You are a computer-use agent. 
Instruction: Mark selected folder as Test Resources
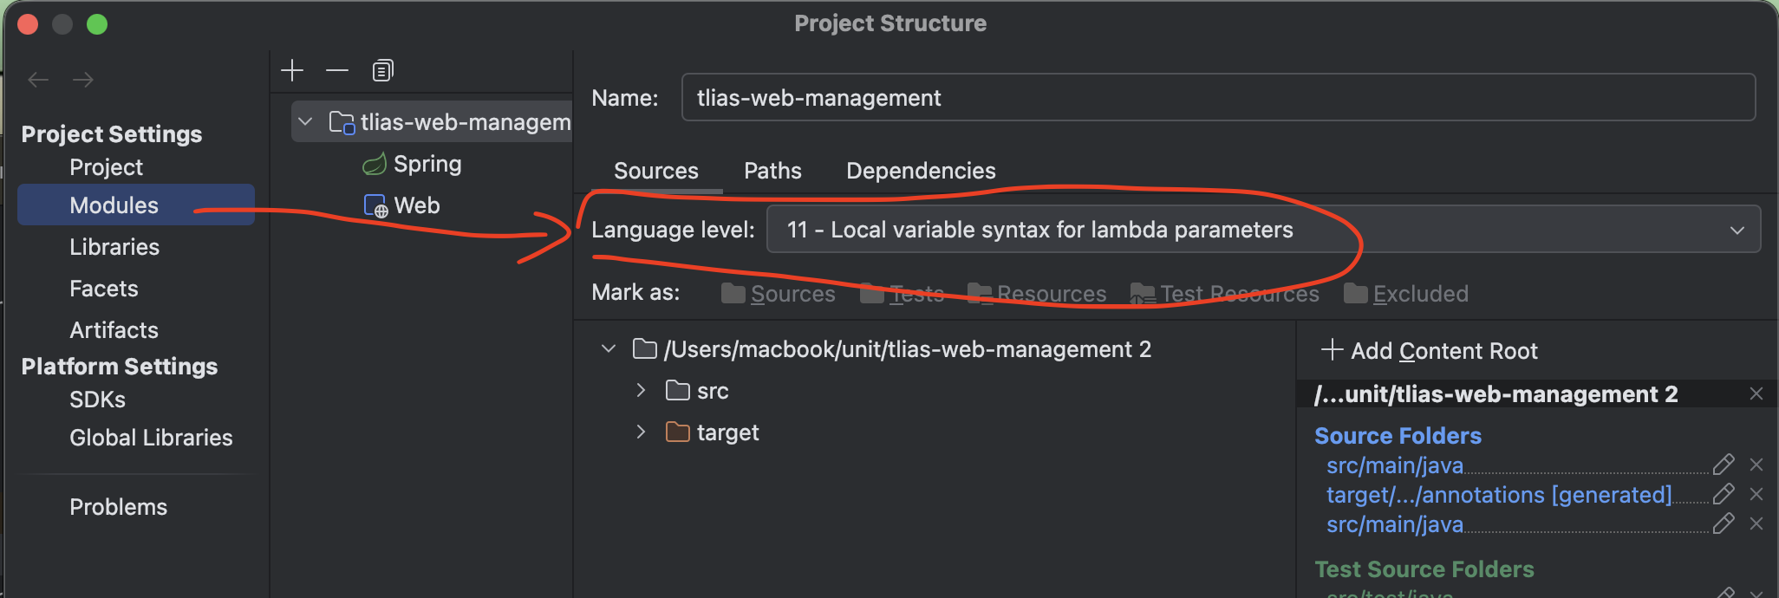point(1224,294)
